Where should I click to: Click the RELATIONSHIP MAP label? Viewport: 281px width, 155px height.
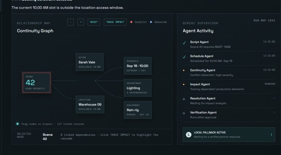(x=34, y=23)
